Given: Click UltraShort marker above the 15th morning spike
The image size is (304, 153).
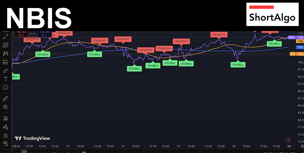Looking at the screenshot, I should click(x=181, y=42).
